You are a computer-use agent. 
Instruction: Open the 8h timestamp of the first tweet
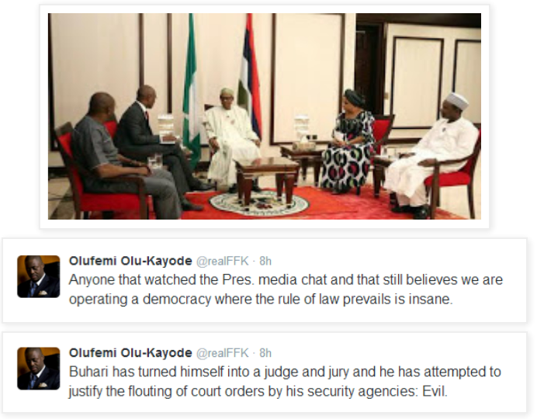click(265, 261)
